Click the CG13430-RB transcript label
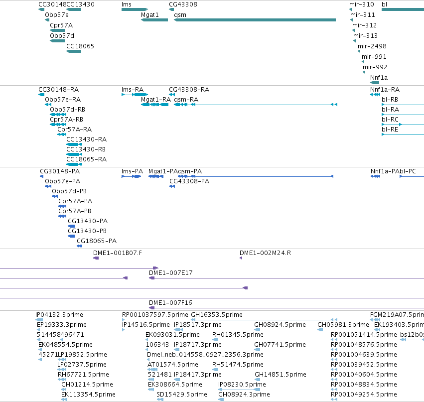The height and width of the screenshot is (402, 424). tap(86, 149)
